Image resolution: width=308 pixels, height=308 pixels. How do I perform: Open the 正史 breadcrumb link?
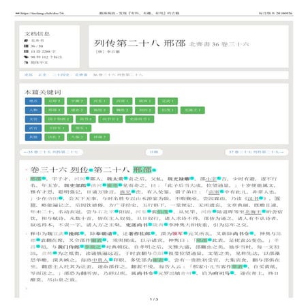pyautogui.click(x=42, y=75)
